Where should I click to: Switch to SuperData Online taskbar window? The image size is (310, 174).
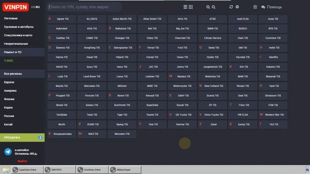[27, 170]
